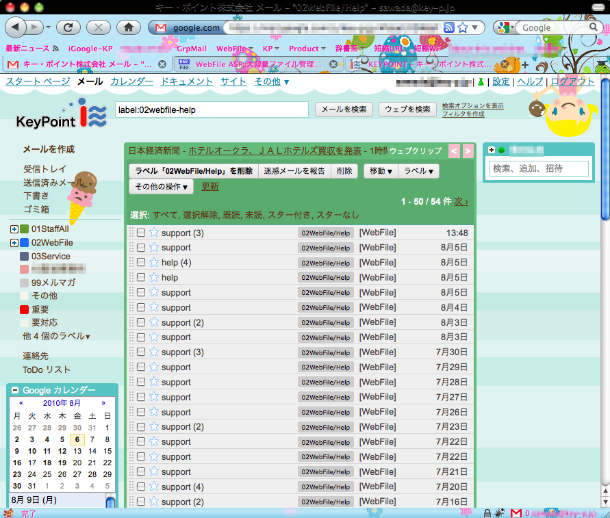Expand the 02WebFile label tree
610x518 pixels.
[14, 243]
